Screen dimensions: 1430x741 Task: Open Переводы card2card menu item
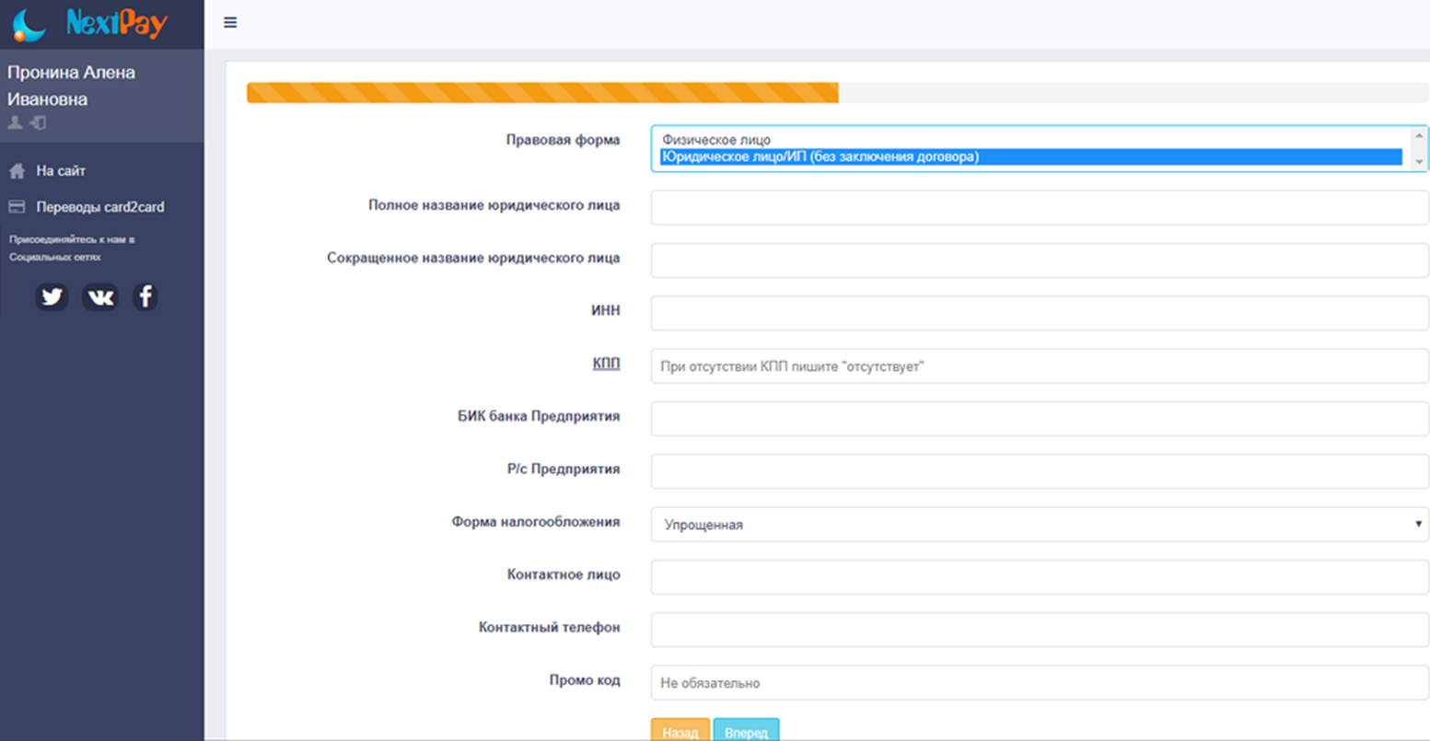point(99,207)
